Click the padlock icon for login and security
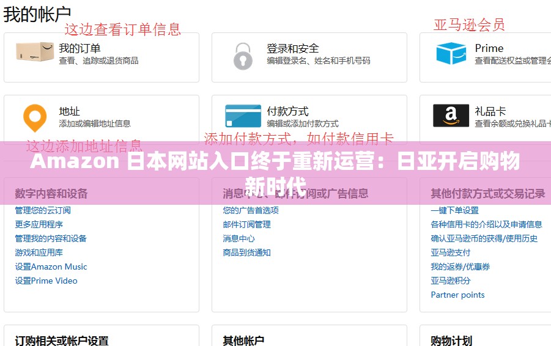 point(243,56)
